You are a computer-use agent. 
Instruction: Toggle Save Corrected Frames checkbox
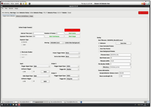pyautogui.click(x=99, y=46)
